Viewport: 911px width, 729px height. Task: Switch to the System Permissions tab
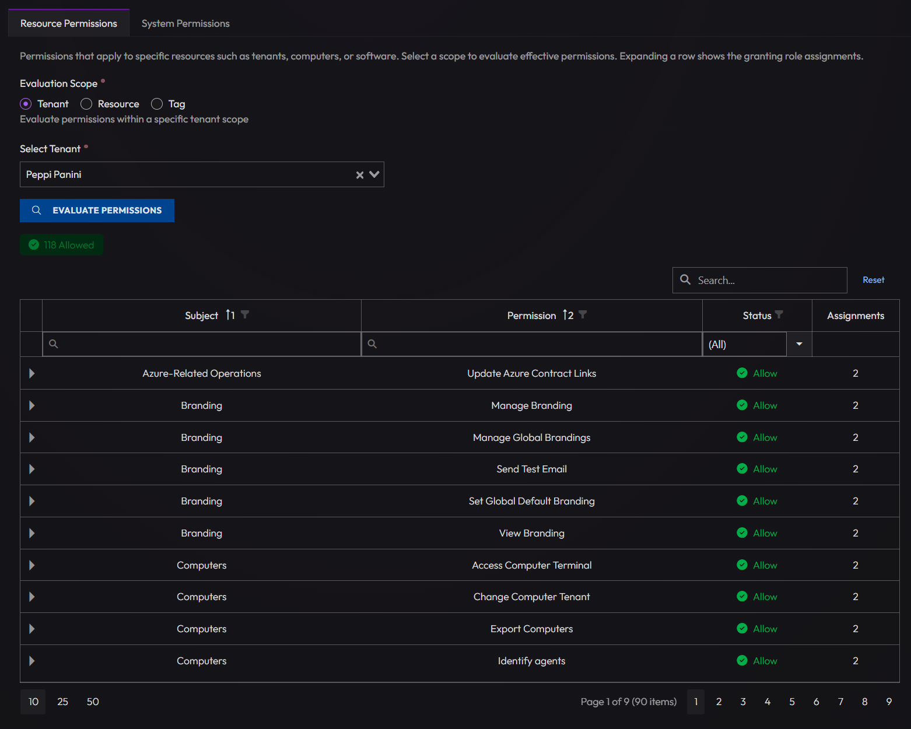tap(185, 23)
